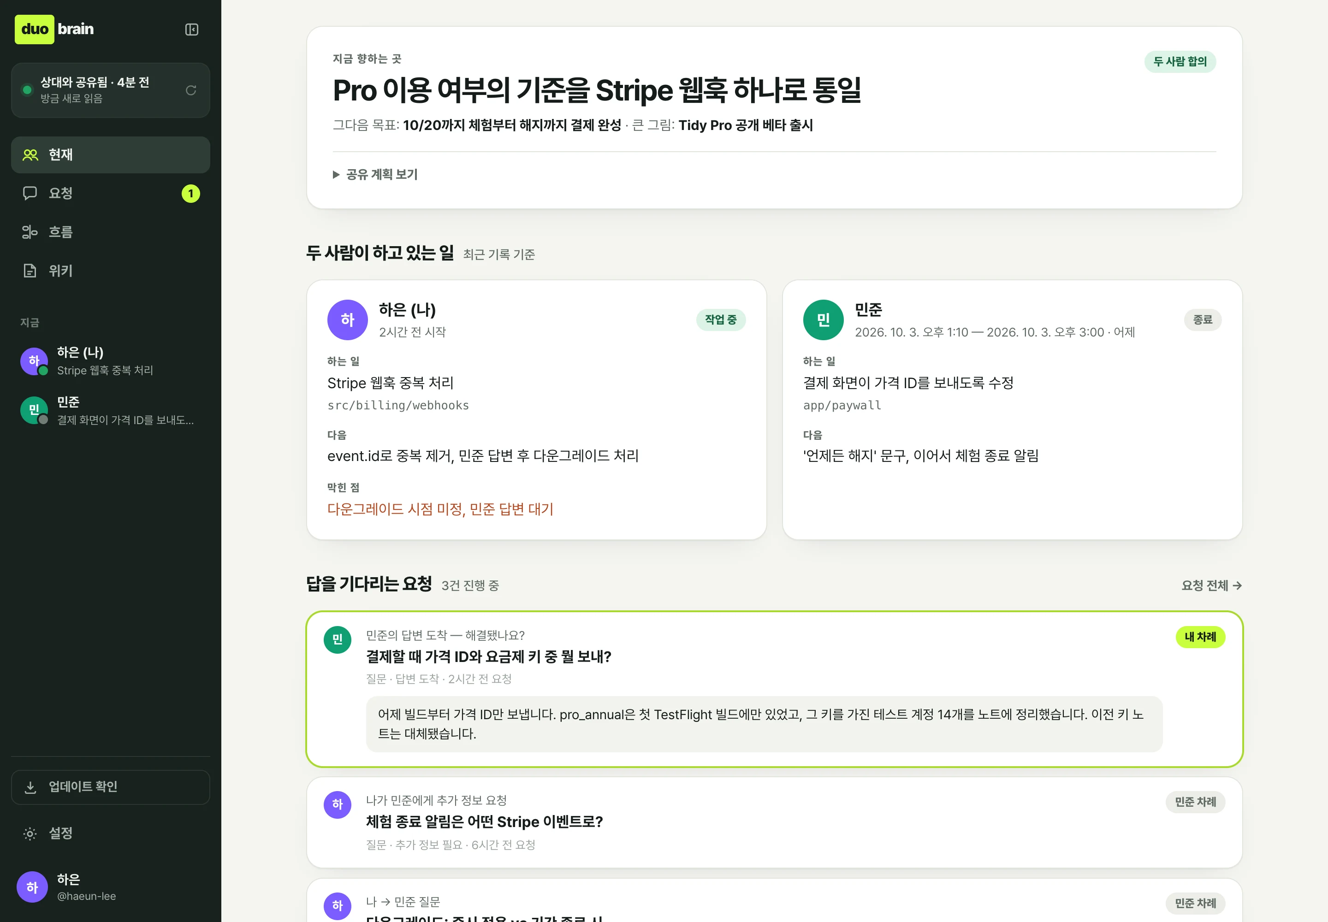Click the 작업 중 status badge on 하은 card
This screenshot has width=1328, height=922.
tap(721, 320)
